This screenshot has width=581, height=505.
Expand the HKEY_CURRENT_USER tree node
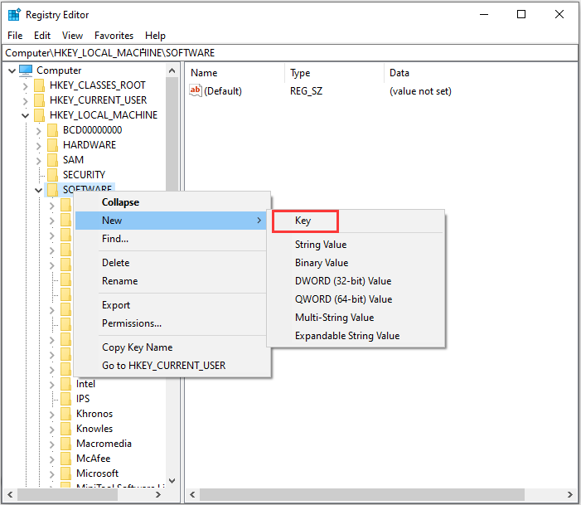pos(26,100)
